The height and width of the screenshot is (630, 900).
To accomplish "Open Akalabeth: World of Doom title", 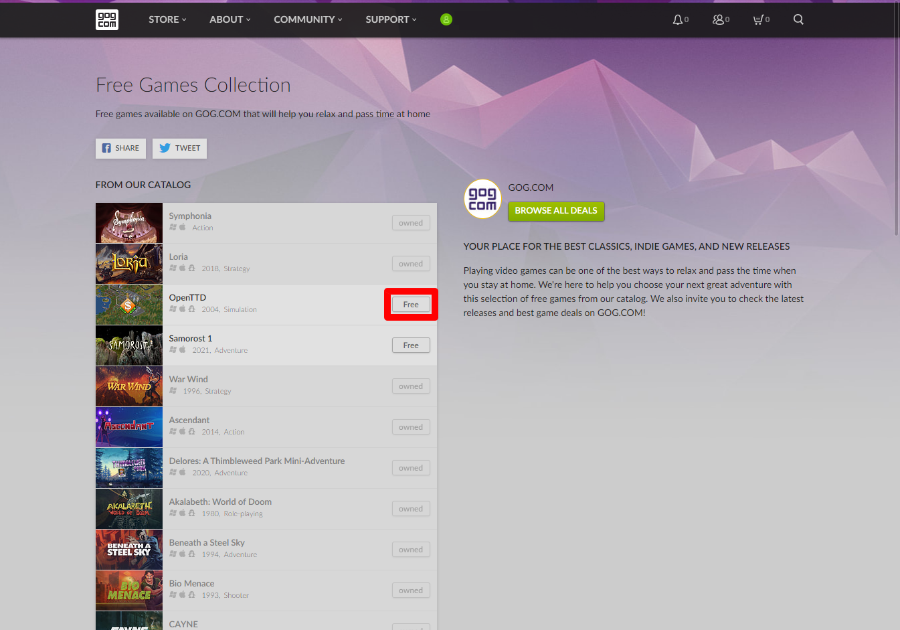I will pyautogui.click(x=220, y=501).
